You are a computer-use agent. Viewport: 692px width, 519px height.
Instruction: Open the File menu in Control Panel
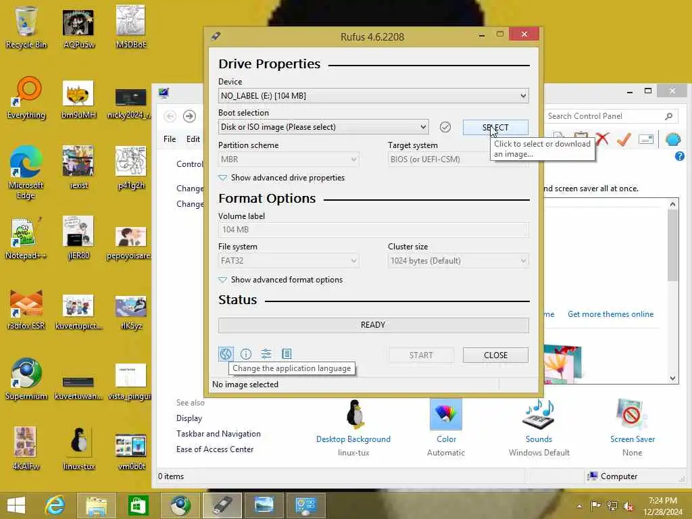click(x=170, y=139)
